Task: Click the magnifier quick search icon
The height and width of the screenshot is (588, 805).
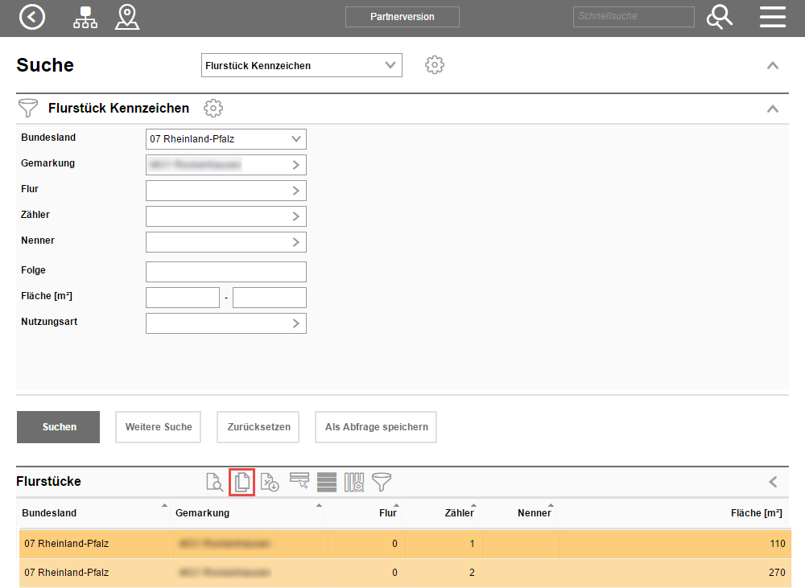Action: click(719, 17)
